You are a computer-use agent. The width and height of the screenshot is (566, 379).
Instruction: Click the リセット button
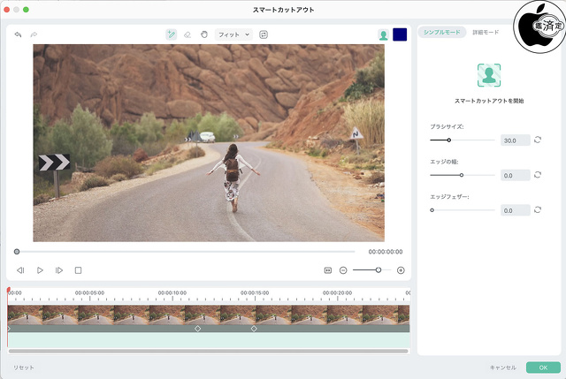[x=23, y=367]
